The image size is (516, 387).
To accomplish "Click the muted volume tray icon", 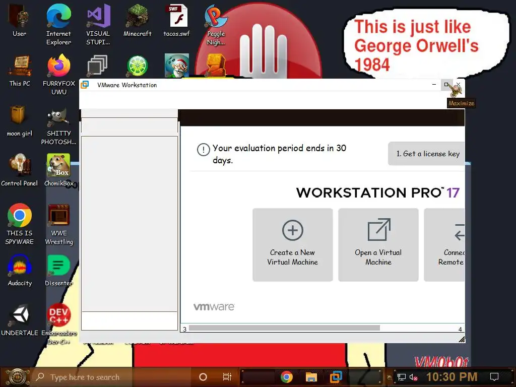I will pos(413,377).
